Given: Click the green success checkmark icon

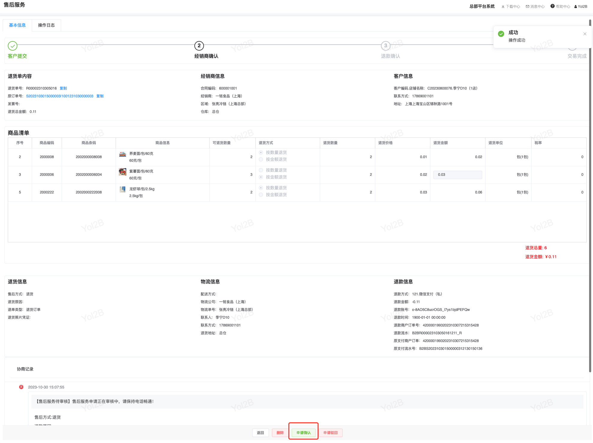Looking at the screenshot, I should pos(501,34).
